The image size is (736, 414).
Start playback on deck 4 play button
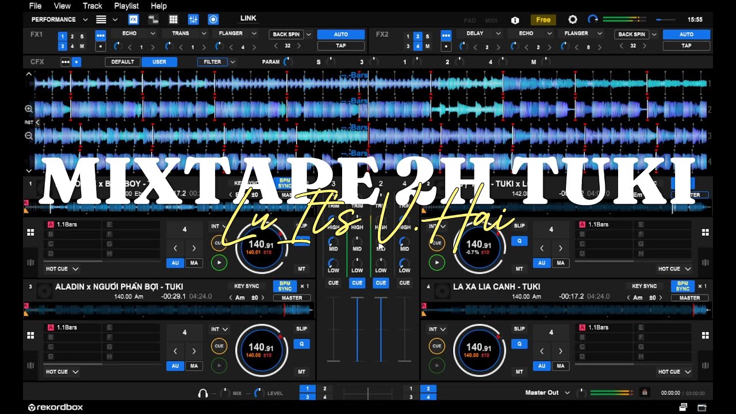[x=437, y=366]
